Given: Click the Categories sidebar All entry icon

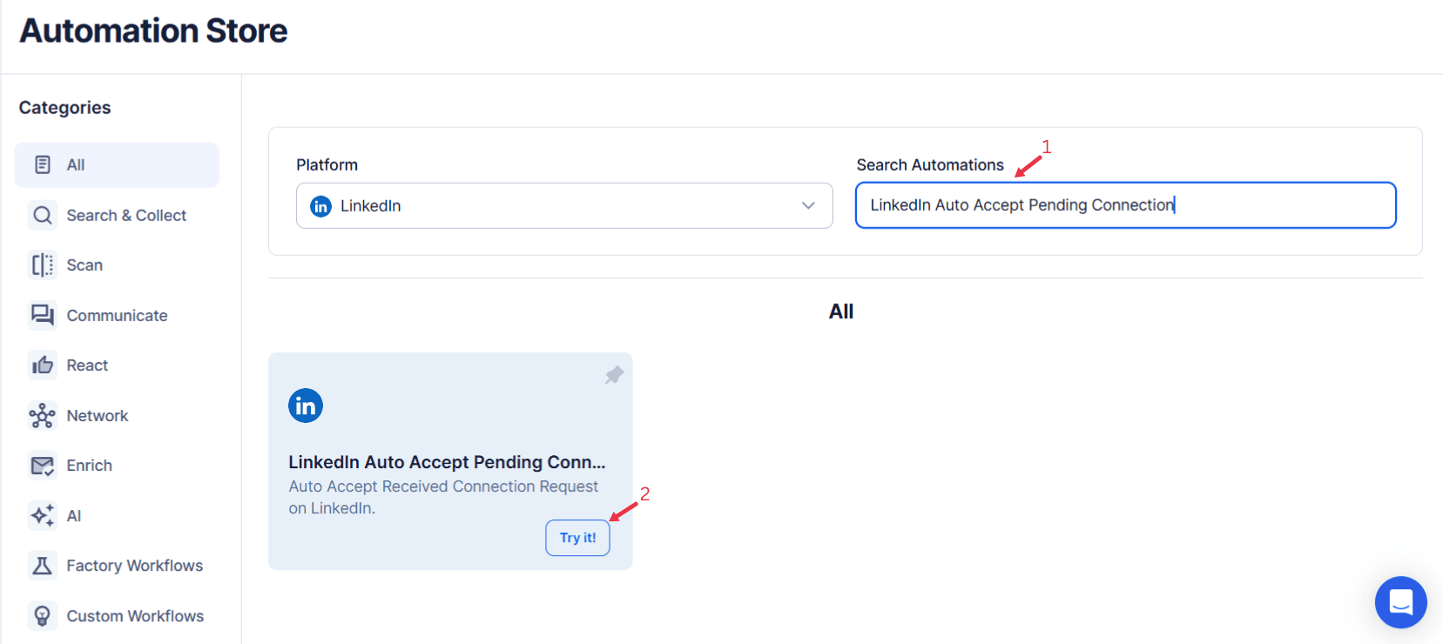Looking at the screenshot, I should point(42,164).
